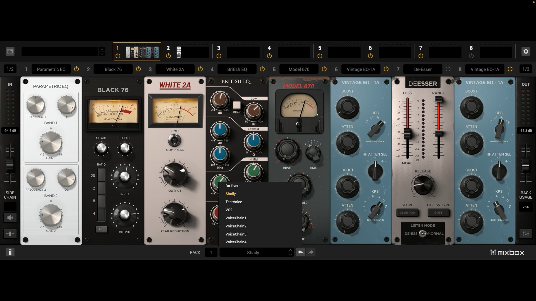The width and height of the screenshot is (536, 301).
Task: Click the Black 76 ALL ratio button
Action: [101, 229]
